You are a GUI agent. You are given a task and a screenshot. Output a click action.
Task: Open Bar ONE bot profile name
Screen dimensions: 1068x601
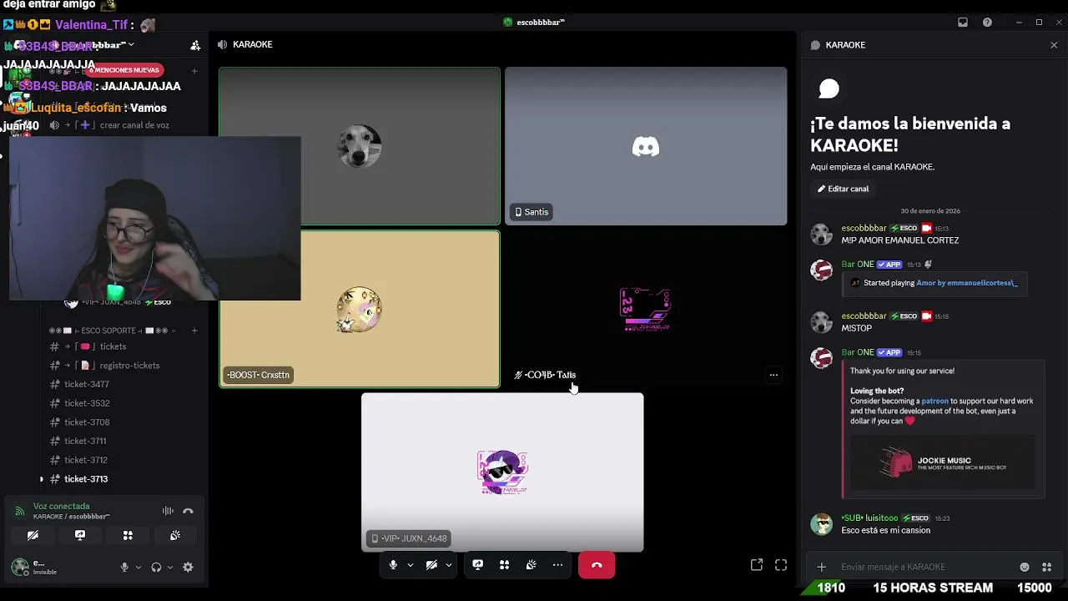pyautogui.click(x=858, y=265)
